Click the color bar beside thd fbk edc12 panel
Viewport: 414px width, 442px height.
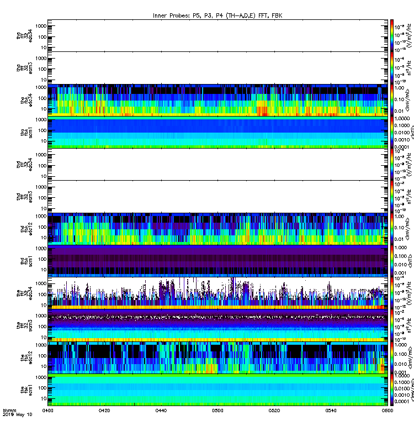392,229
